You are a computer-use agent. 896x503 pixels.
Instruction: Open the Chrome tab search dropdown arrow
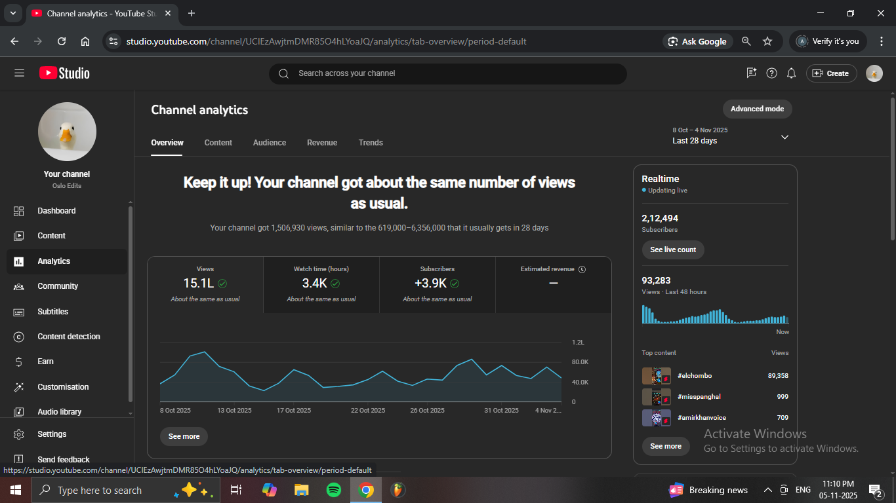click(x=12, y=13)
